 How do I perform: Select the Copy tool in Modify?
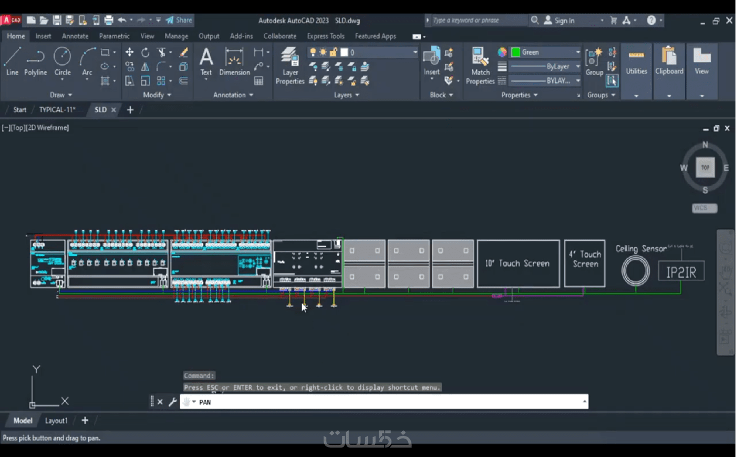point(129,66)
